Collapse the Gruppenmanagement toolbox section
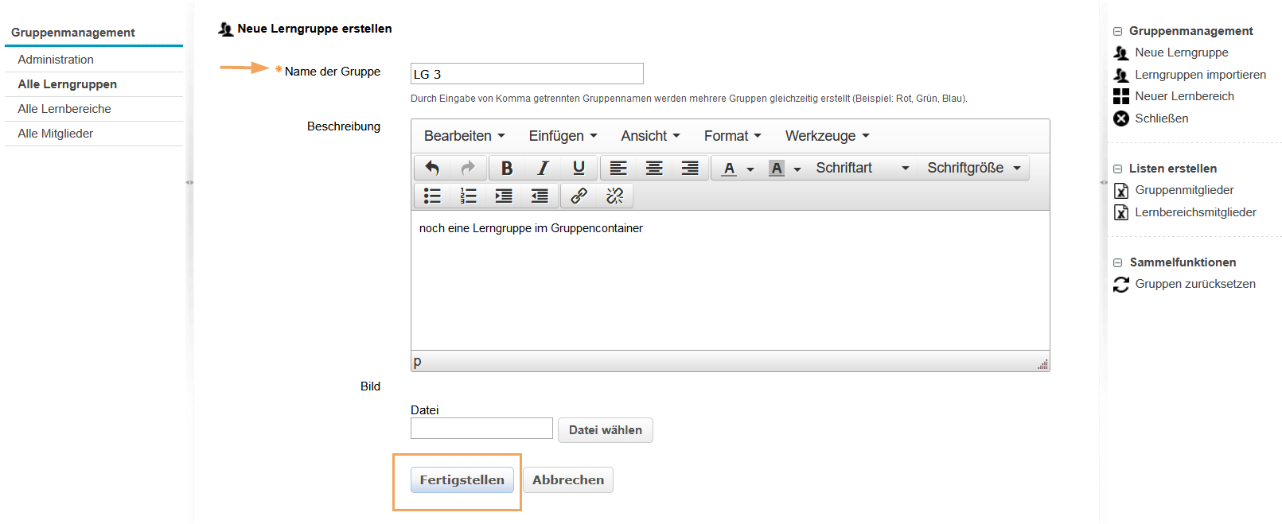Viewport: 1282px width, 524px height. pyautogui.click(x=1117, y=31)
